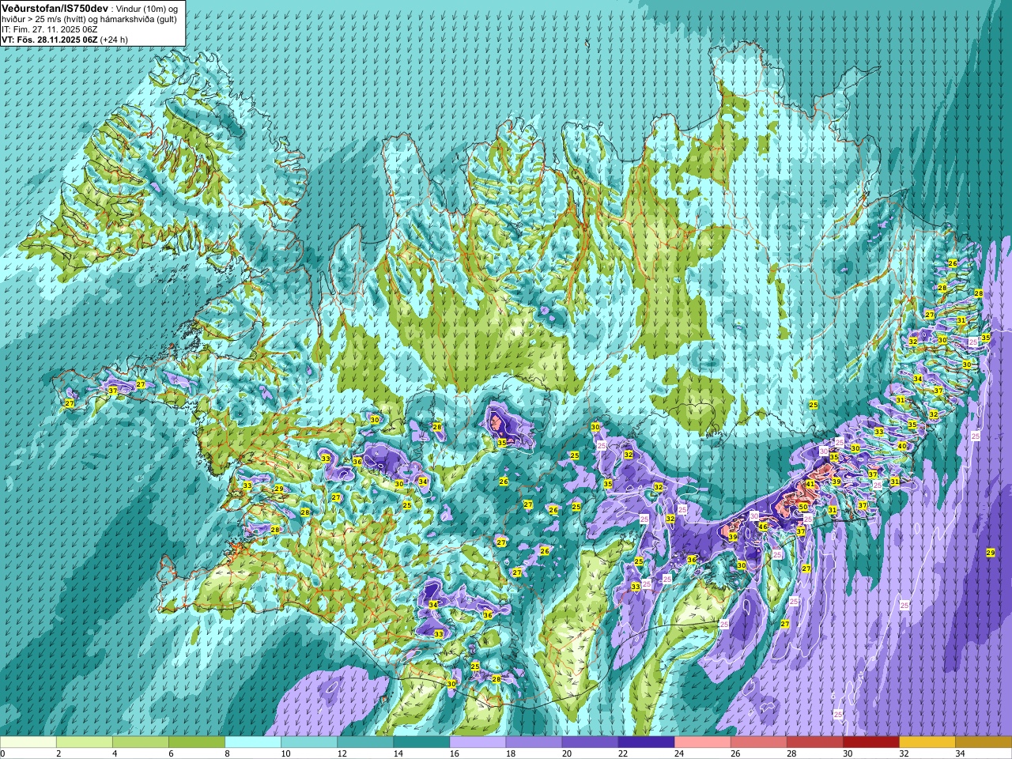The width and height of the screenshot is (1012, 759).
Task: Click the 32–34 m/s yellow legend swatch
Action: pos(927,742)
